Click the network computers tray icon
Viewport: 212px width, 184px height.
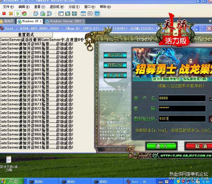coord(188,181)
